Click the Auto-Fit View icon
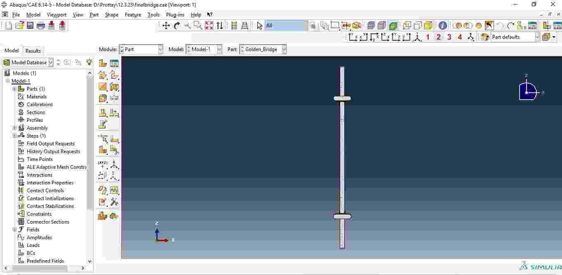 pos(209,26)
